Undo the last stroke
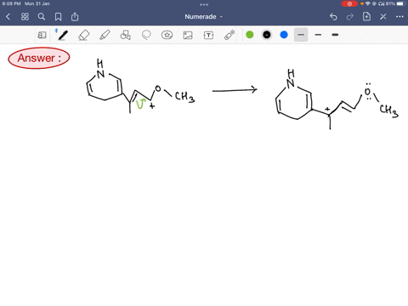This screenshot has height=306, width=408. [333, 17]
